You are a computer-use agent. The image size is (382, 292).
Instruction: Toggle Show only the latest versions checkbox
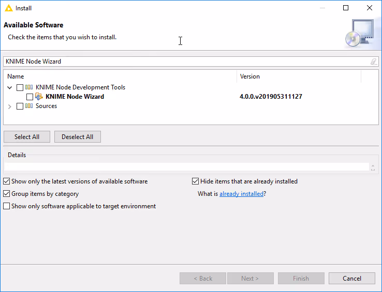point(7,181)
